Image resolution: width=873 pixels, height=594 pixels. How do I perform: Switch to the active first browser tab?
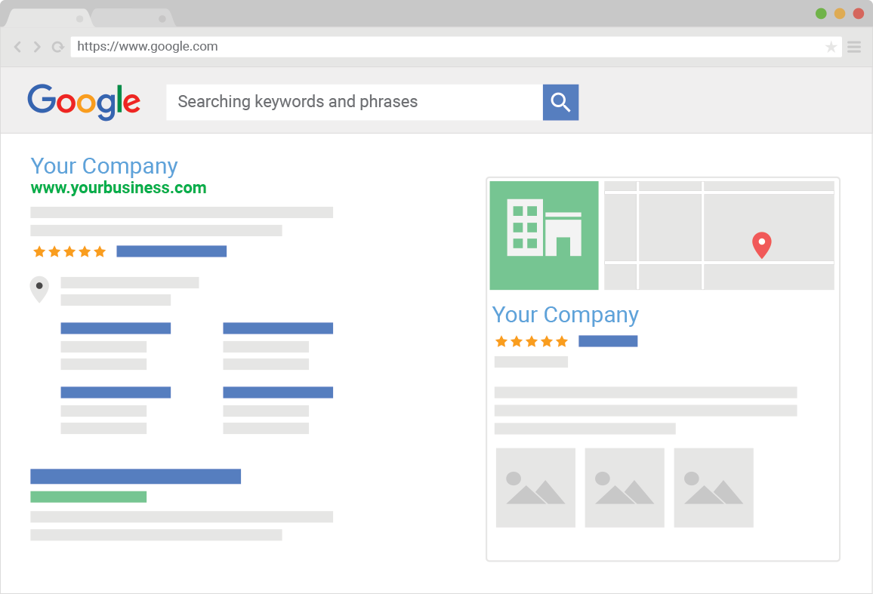pyautogui.click(x=45, y=18)
